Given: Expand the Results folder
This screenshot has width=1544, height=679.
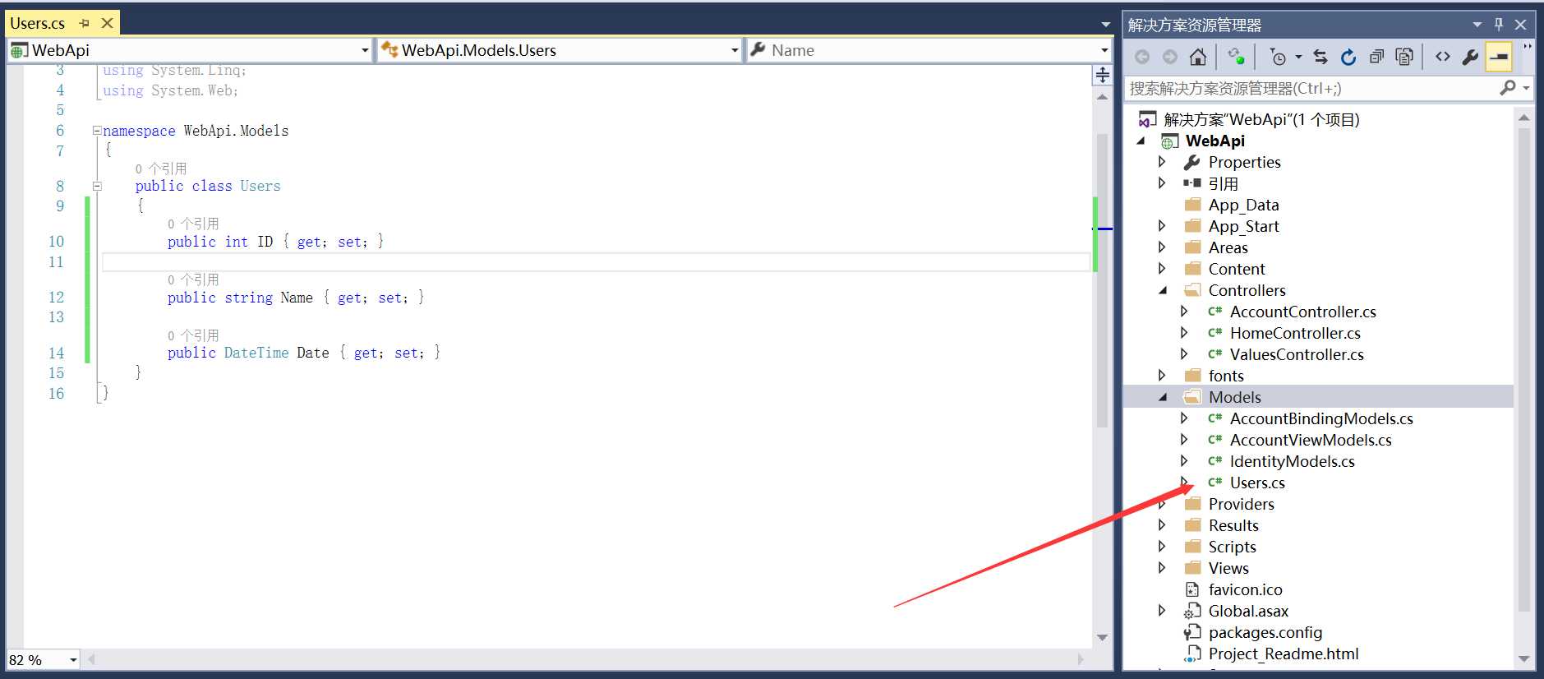Looking at the screenshot, I should click(1162, 525).
